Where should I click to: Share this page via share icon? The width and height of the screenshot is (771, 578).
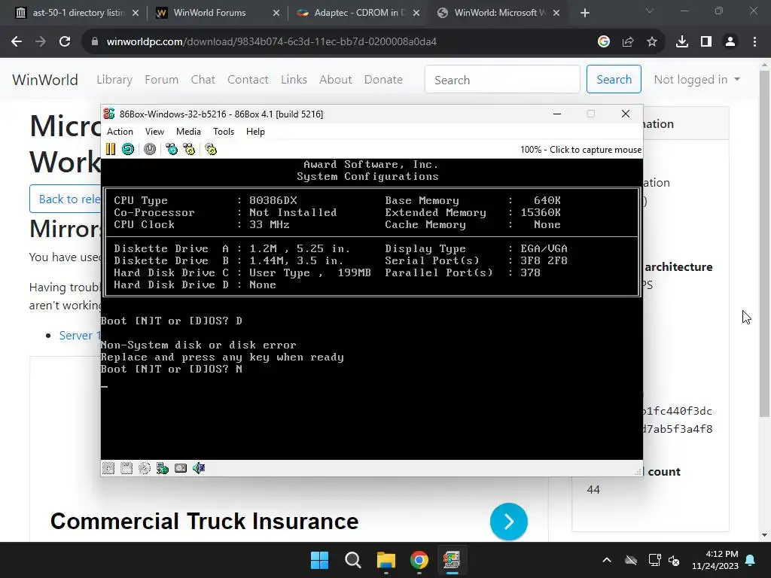[628, 42]
